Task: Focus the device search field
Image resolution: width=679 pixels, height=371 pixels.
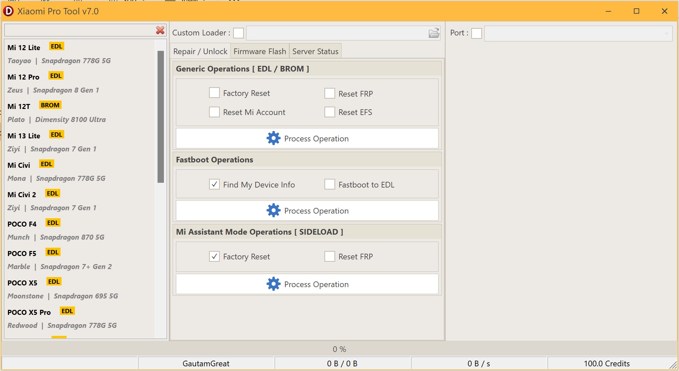Action: click(x=80, y=30)
